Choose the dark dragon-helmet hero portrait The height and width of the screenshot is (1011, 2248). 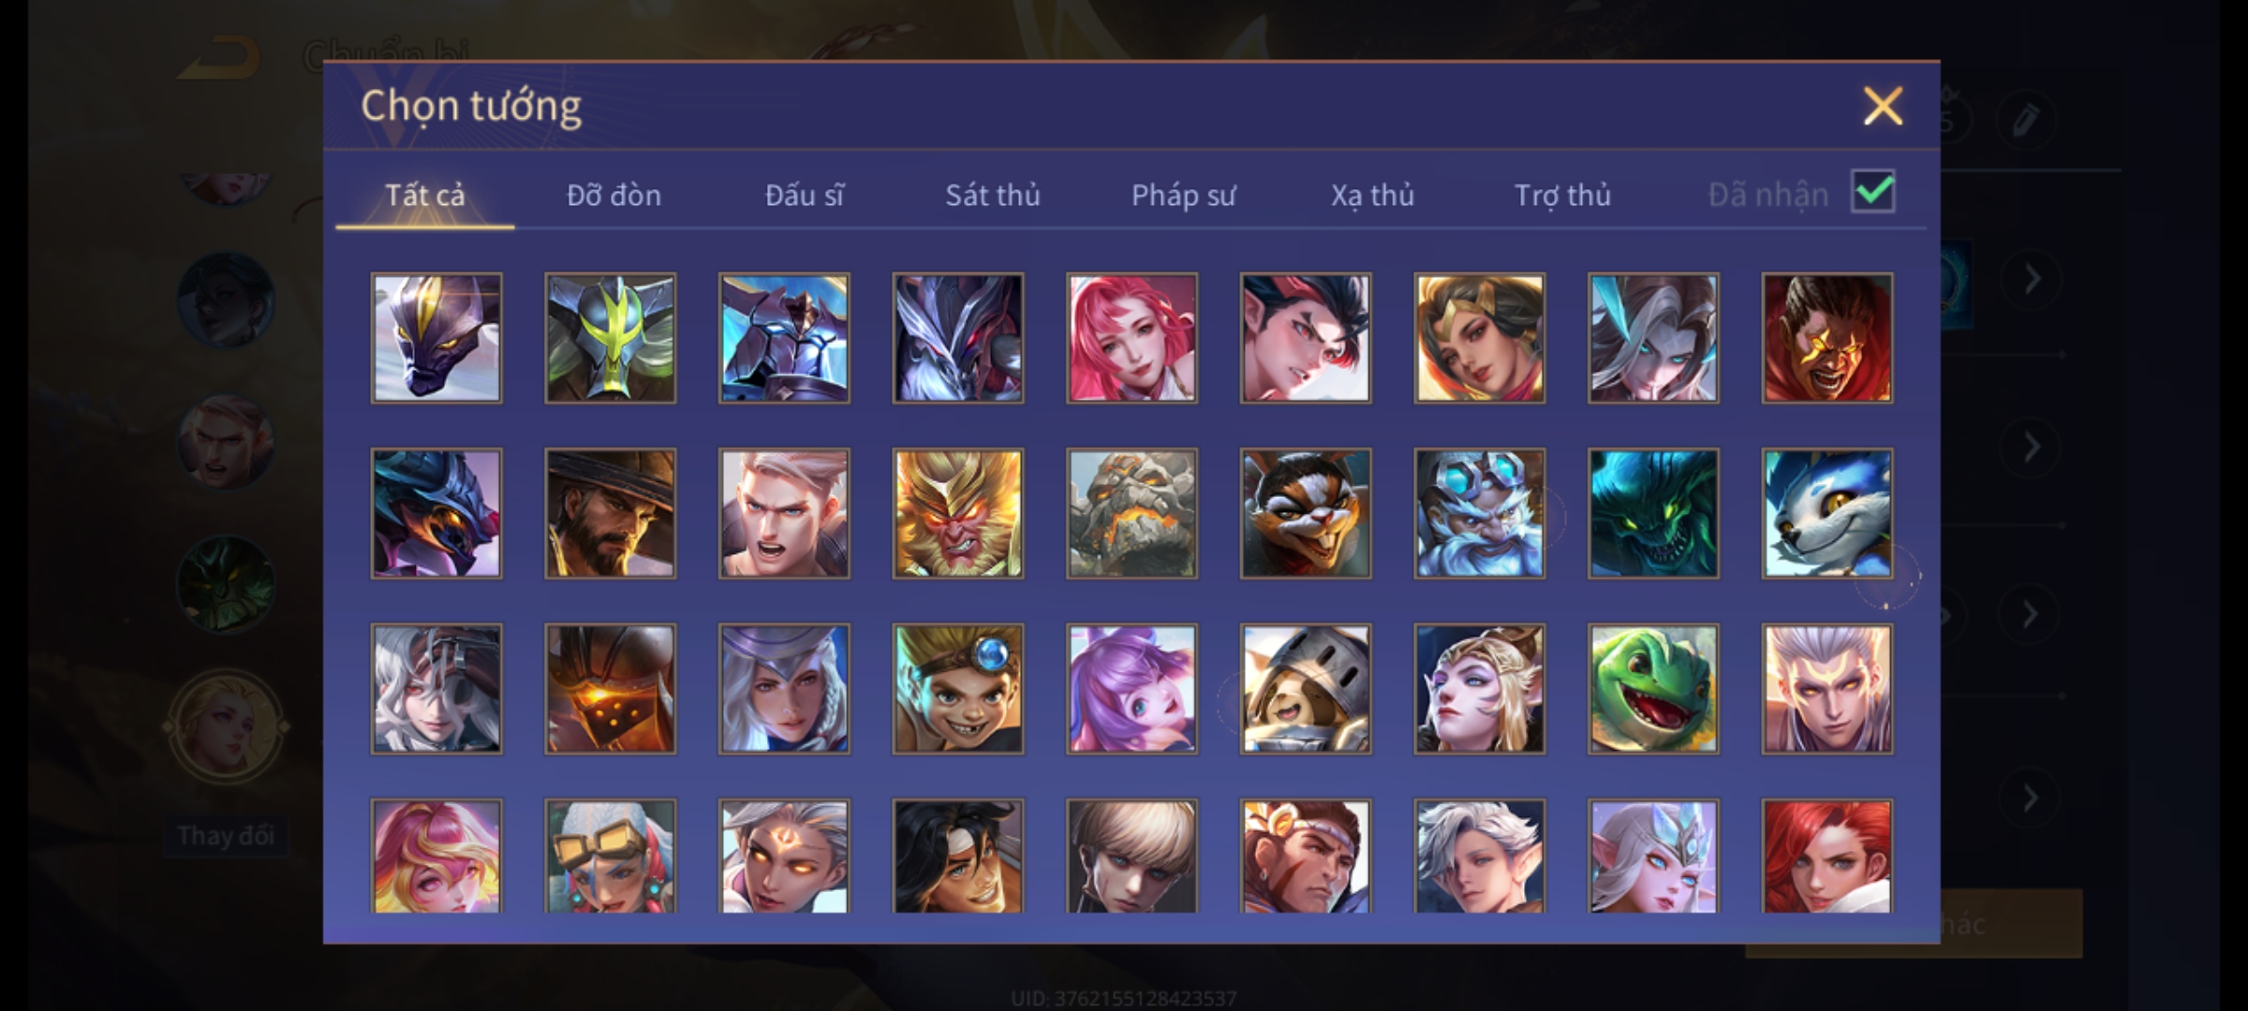pos(436,513)
